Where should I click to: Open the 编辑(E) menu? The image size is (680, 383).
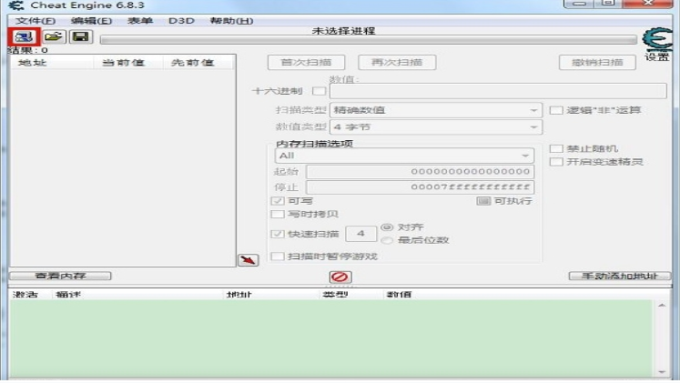[92, 21]
